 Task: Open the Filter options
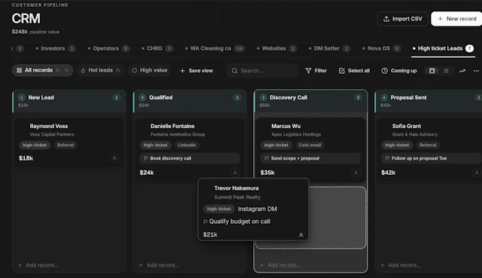pyautogui.click(x=316, y=71)
